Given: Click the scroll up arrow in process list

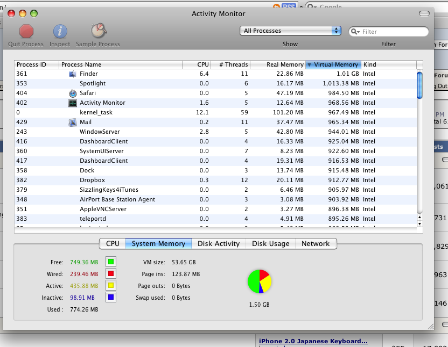Looking at the screenshot, I should [419, 217].
